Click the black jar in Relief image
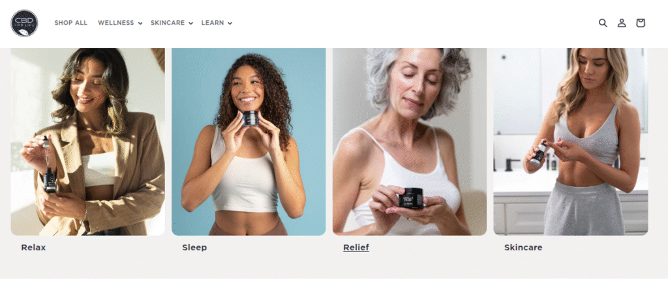The height and width of the screenshot is (282, 668). [412, 198]
